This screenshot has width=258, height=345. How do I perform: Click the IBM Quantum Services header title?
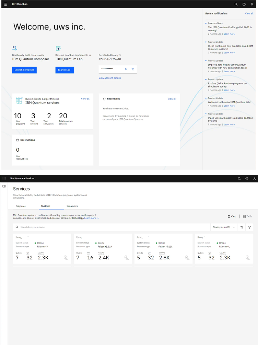tap(22, 179)
